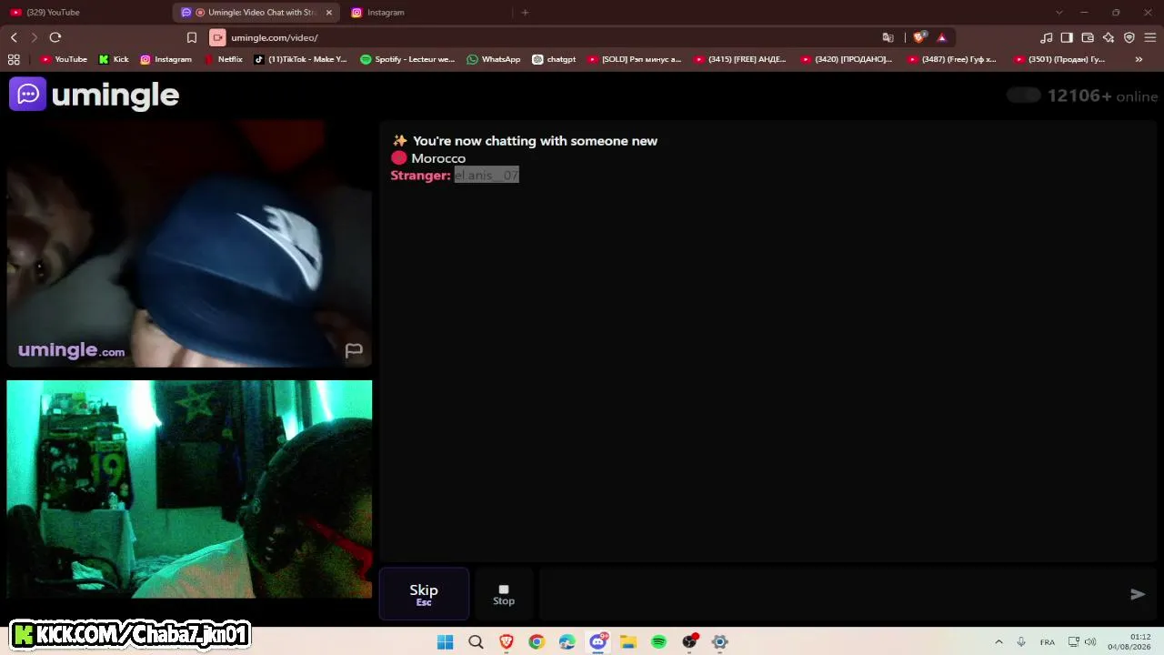Image resolution: width=1164 pixels, height=655 pixels.
Task: Click the Morocco country label
Action: click(x=438, y=158)
